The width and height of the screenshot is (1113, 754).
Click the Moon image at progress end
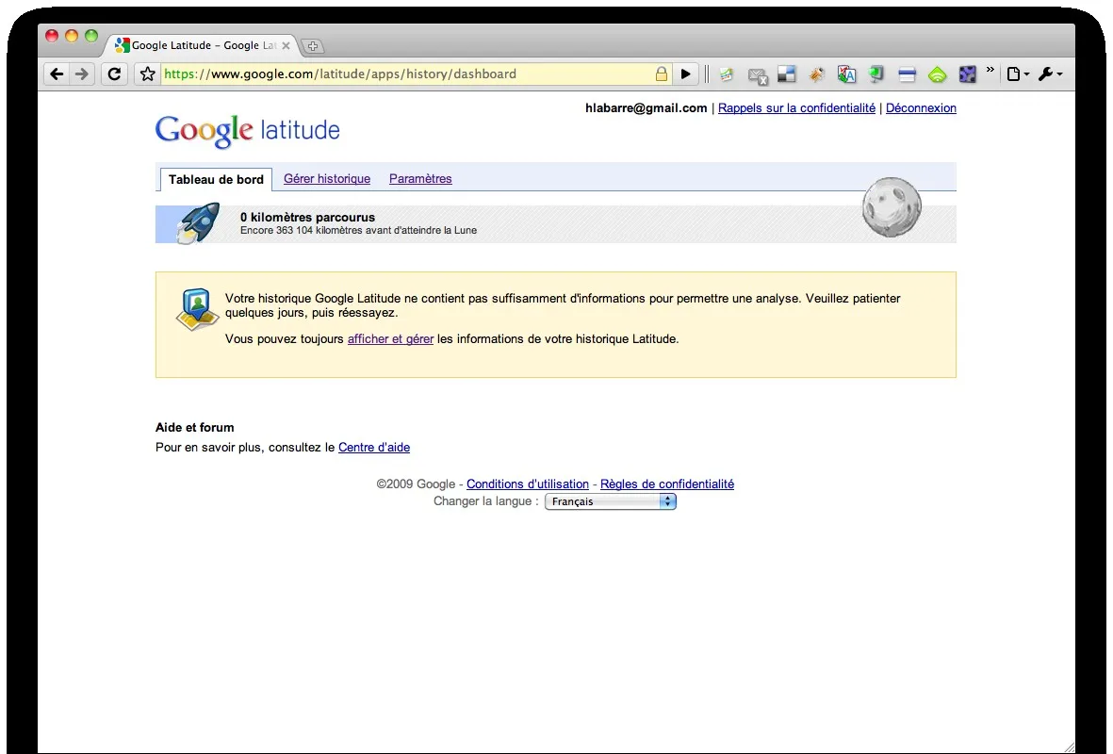892,207
